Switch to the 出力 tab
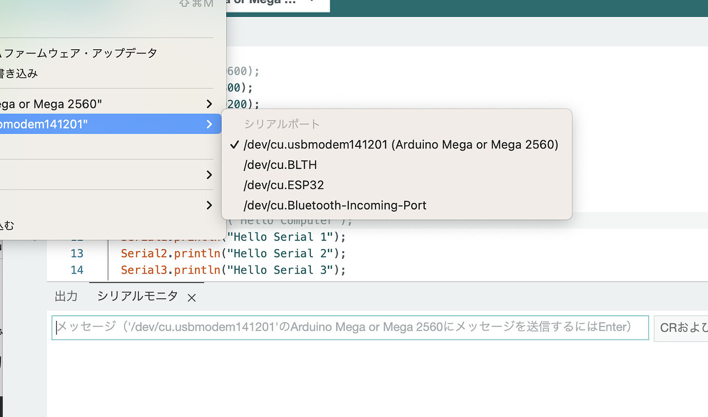The height and width of the screenshot is (417, 708). click(x=66, y=296)
